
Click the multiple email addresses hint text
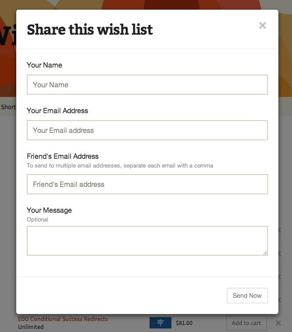(x=120, y=166)
